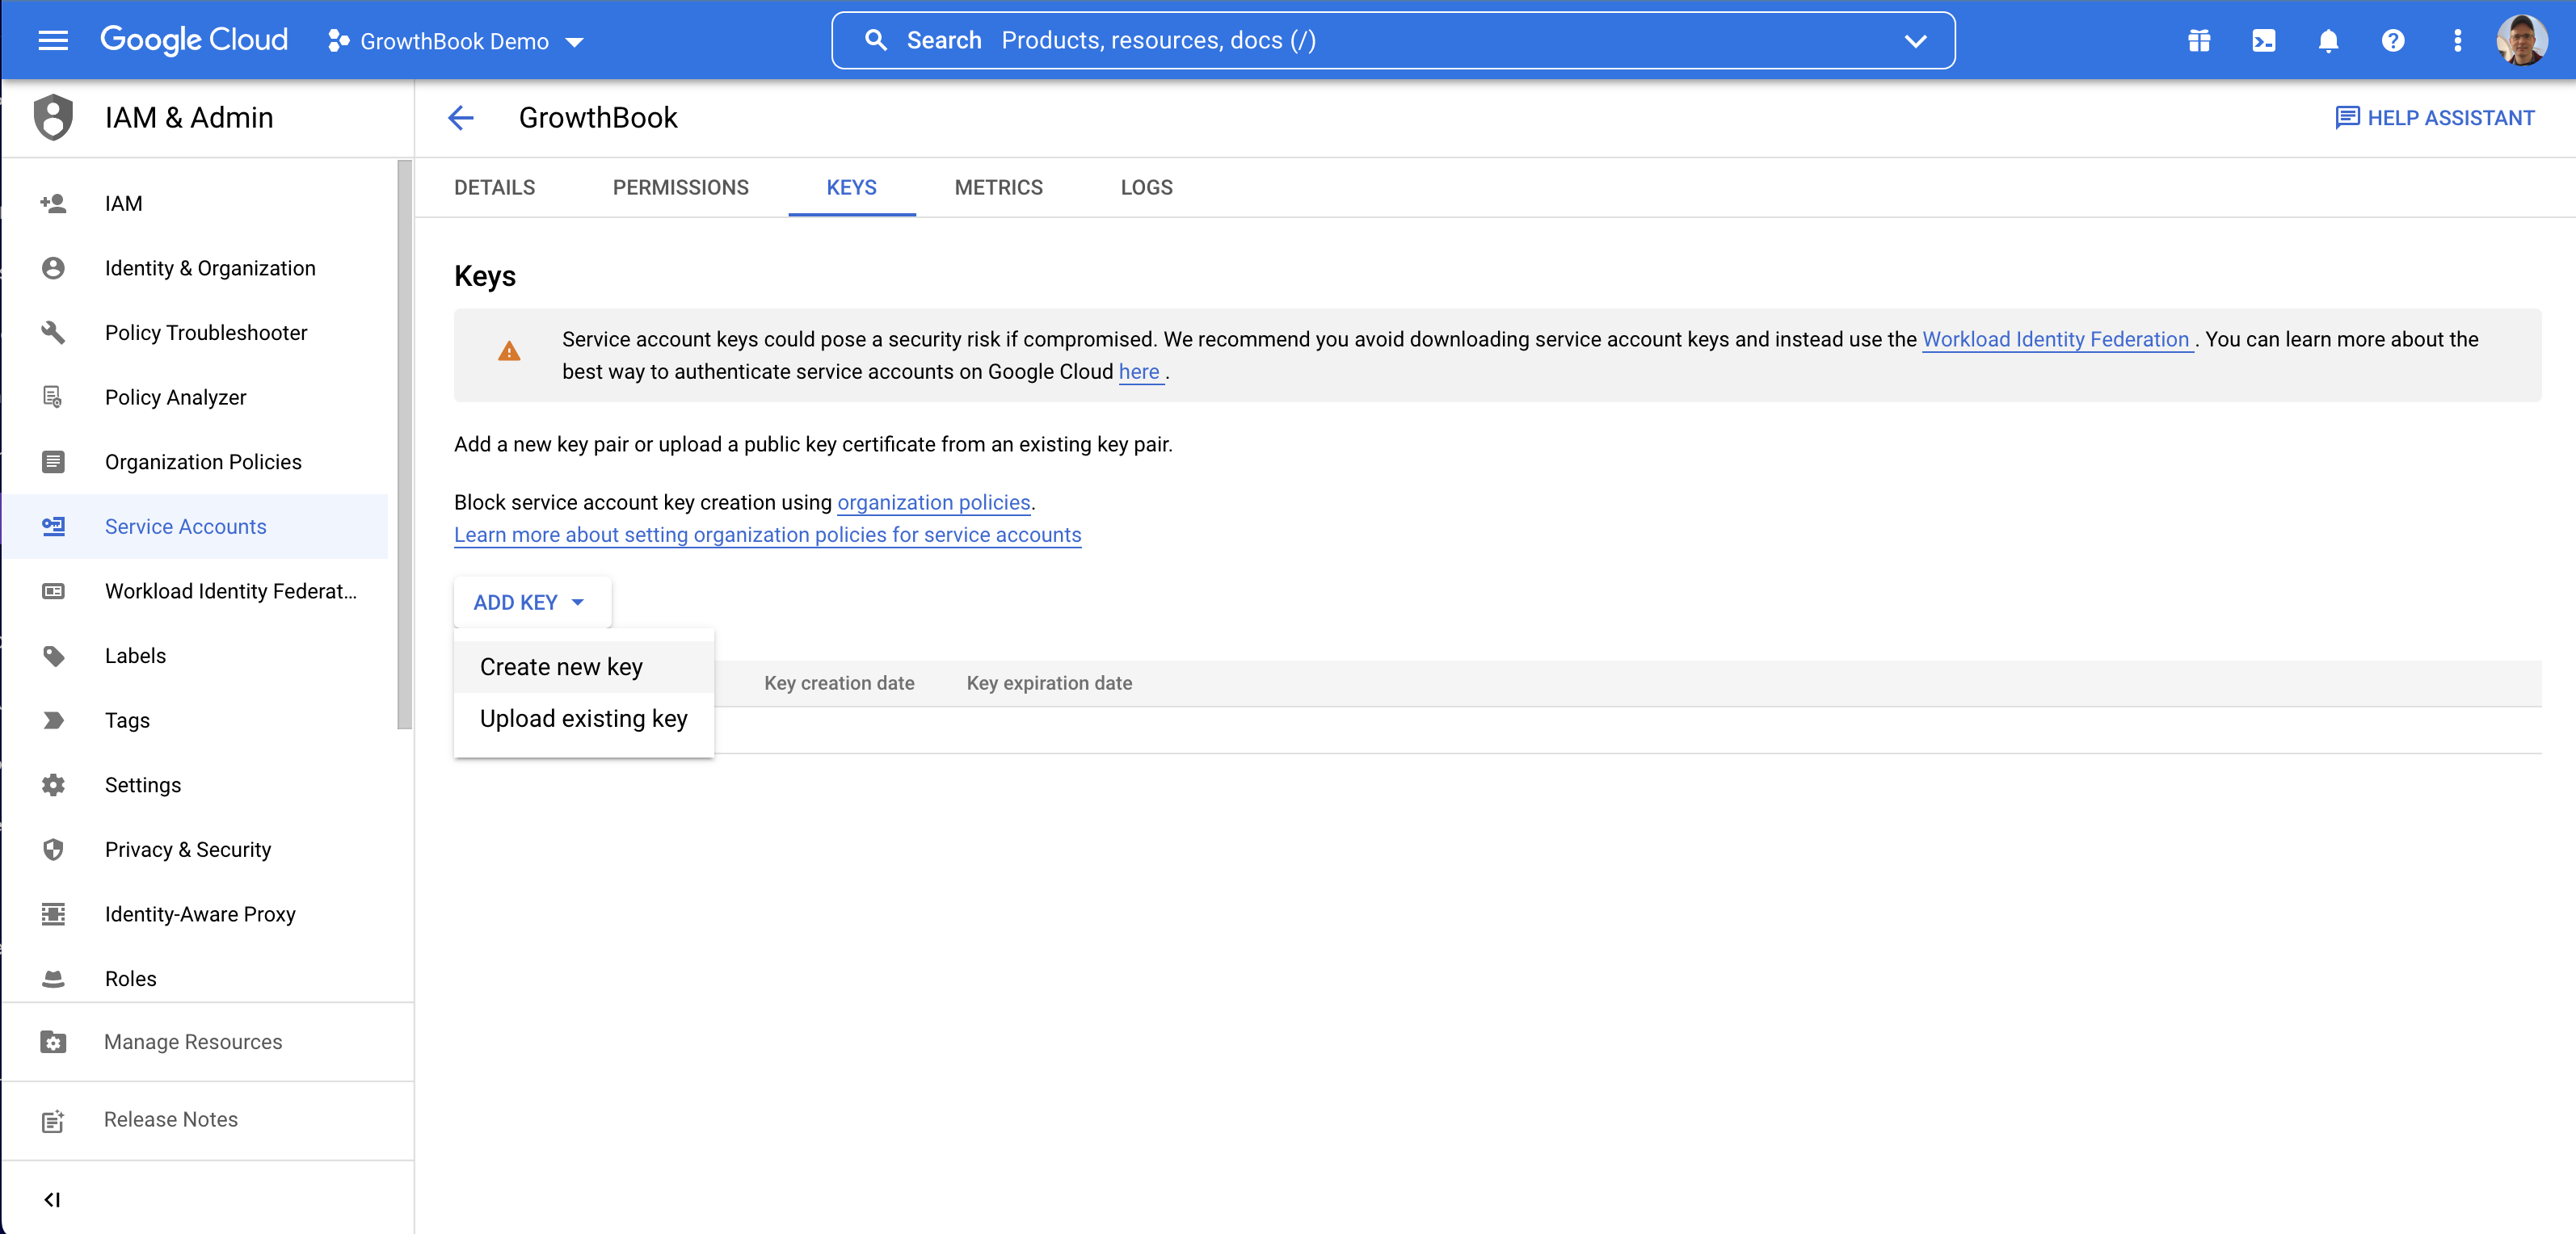Click Upload existing key menu option
Viewport: 2576px width, 1234px height.
[x=583, y=717]
